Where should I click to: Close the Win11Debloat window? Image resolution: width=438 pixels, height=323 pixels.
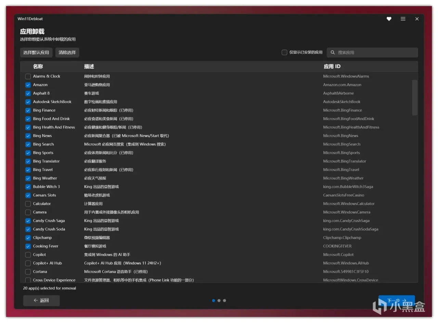(x=417, y=19)
